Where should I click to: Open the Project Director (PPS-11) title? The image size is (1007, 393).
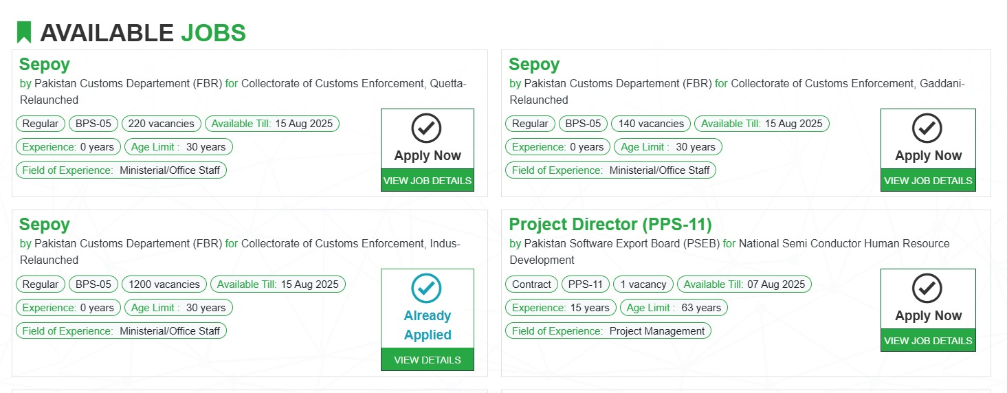610,225
